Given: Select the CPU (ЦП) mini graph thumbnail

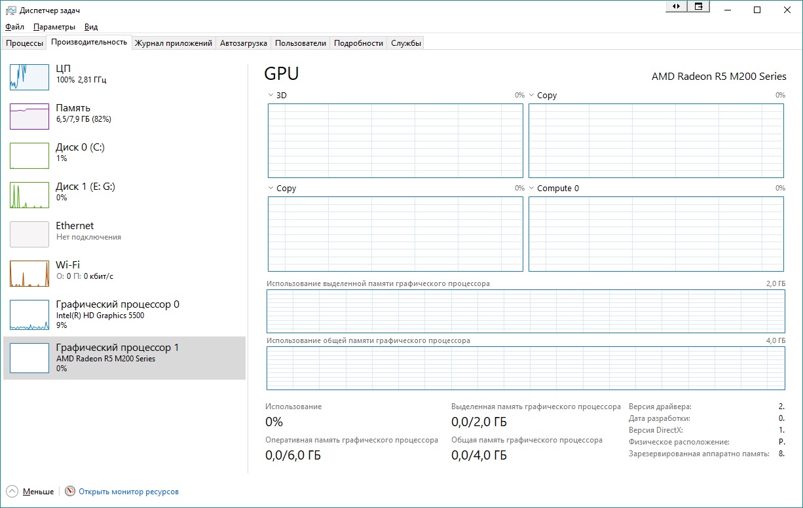Looking at the screenshot, I should click(x=29, y=77).
